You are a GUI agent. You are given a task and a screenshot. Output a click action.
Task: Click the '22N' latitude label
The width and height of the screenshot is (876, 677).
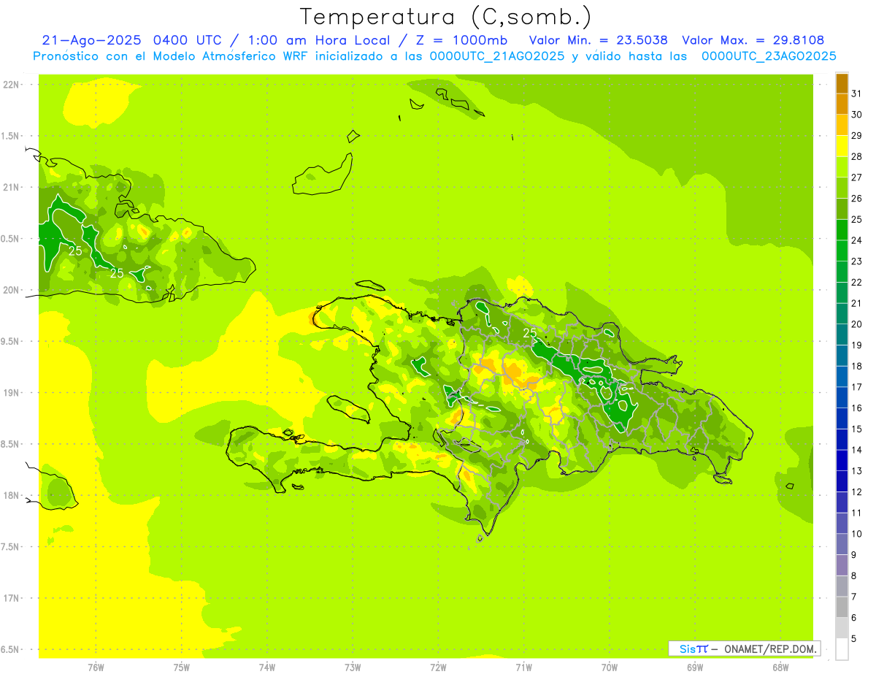click(11, 85)
